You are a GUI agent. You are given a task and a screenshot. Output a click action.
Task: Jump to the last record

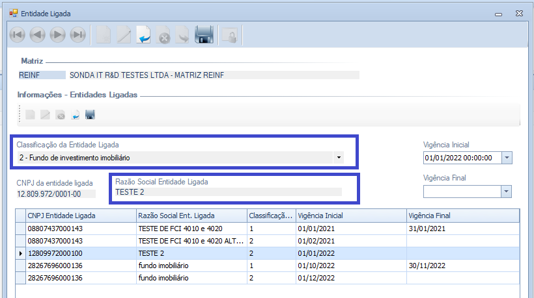tap(77, 35)
